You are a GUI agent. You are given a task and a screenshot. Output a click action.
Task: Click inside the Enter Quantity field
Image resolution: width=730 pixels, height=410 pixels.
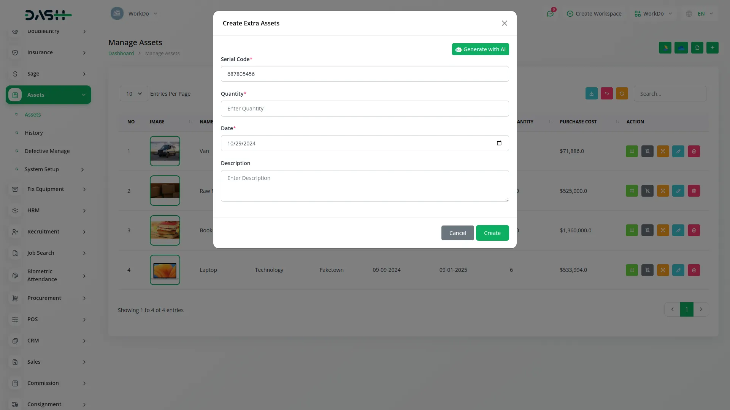point(365,108)
